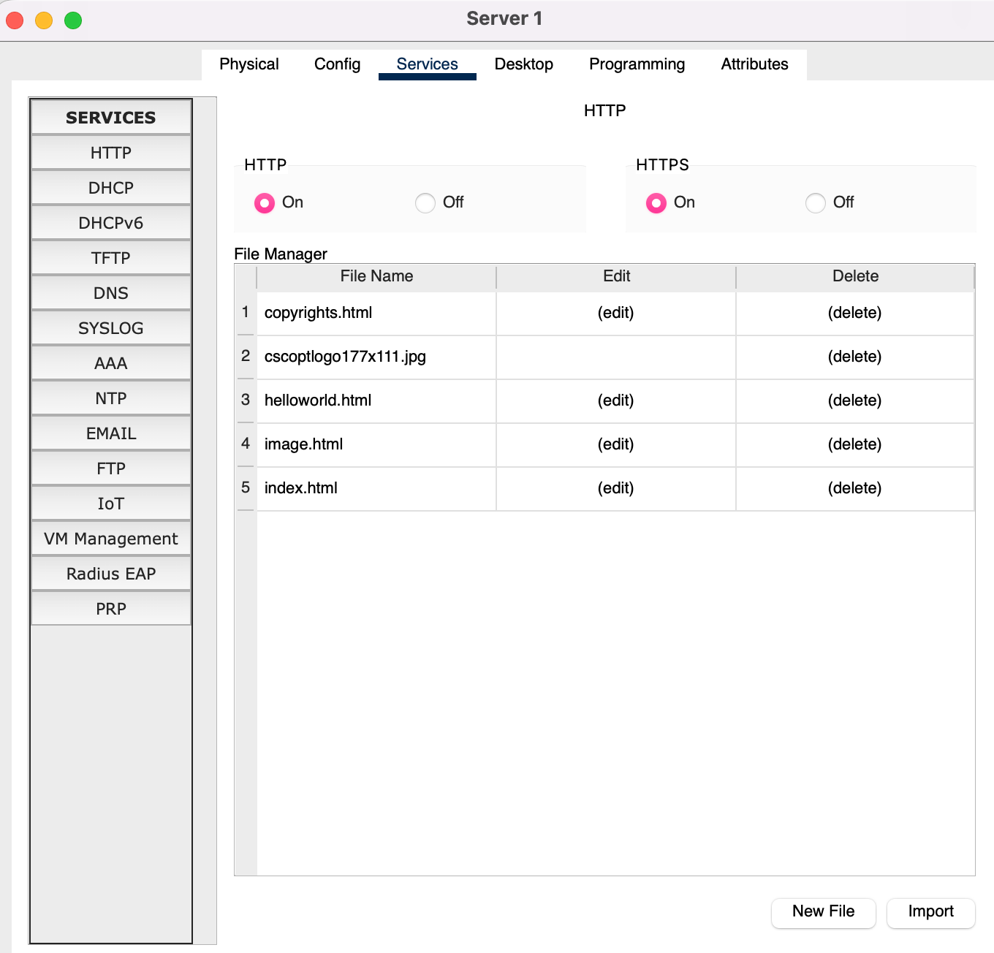Select Radius EAP service
This screenshot has height=953, width=994.
pos(111,574)
